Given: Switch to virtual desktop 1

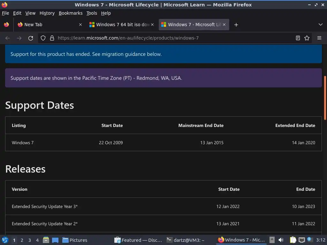Looking at the screenshot, I should [x=14, y=240].
